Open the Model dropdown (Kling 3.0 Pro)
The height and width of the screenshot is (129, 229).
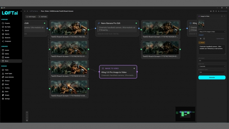coord(212,32)
